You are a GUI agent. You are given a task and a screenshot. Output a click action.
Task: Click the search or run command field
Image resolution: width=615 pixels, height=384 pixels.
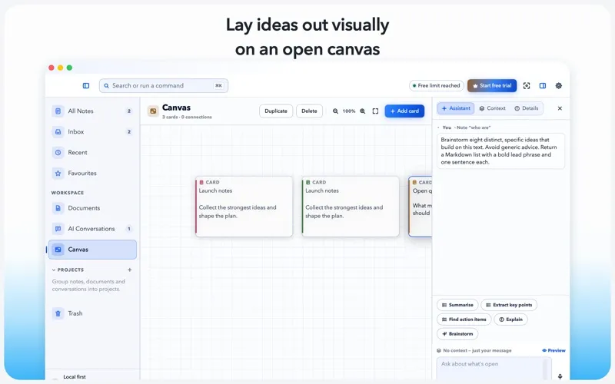tap(164, 86)
